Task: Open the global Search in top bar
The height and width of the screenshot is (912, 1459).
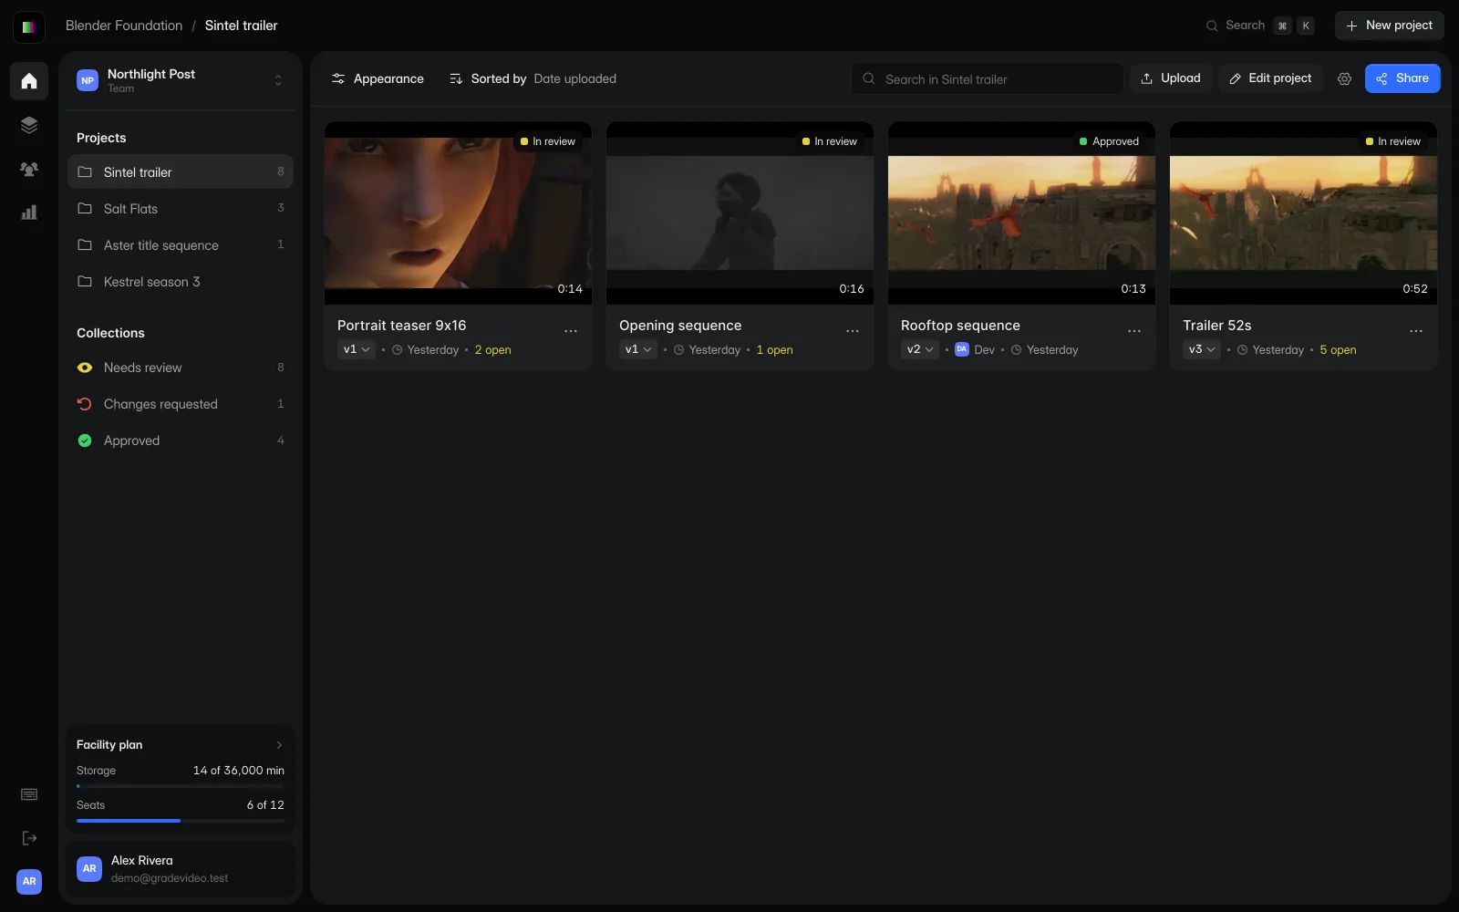Action: point(1260,26)
